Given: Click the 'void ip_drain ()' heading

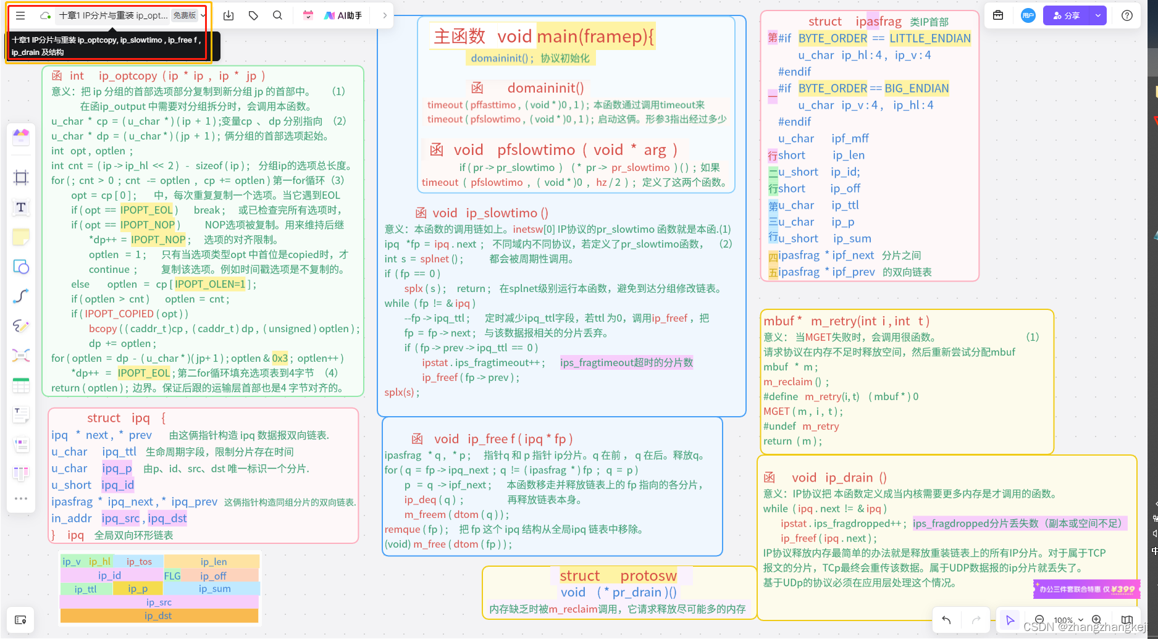Looking at the screenshot, I should coord(839,477).
